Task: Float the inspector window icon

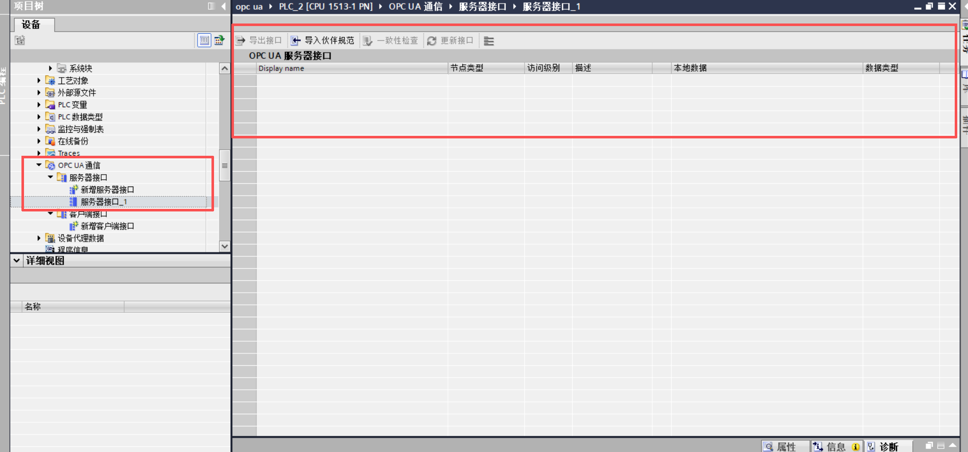Action: [x=929, y=446]
